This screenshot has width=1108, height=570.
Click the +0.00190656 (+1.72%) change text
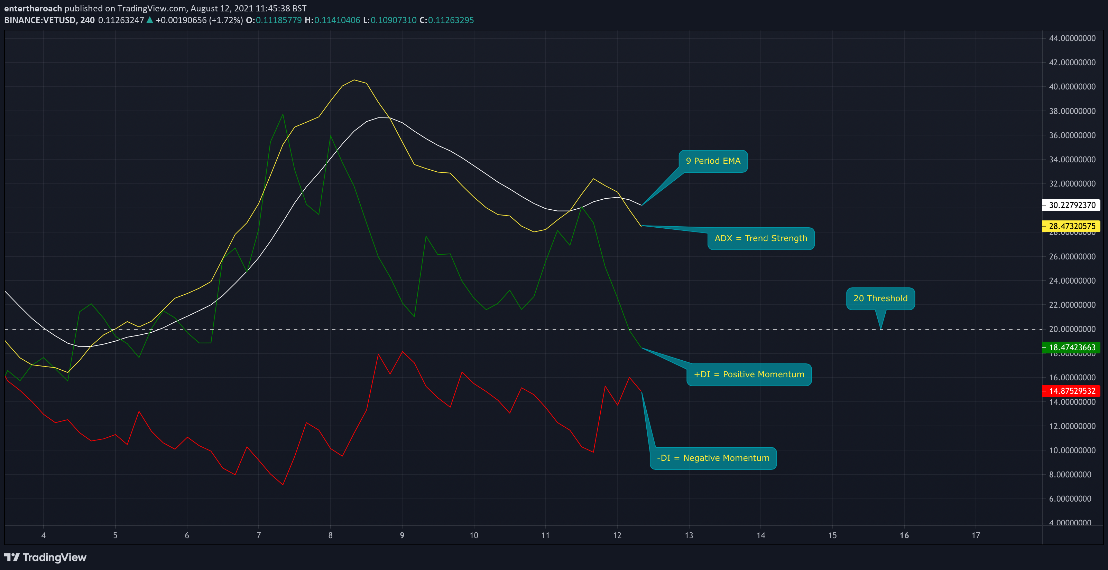click(199, 20)
